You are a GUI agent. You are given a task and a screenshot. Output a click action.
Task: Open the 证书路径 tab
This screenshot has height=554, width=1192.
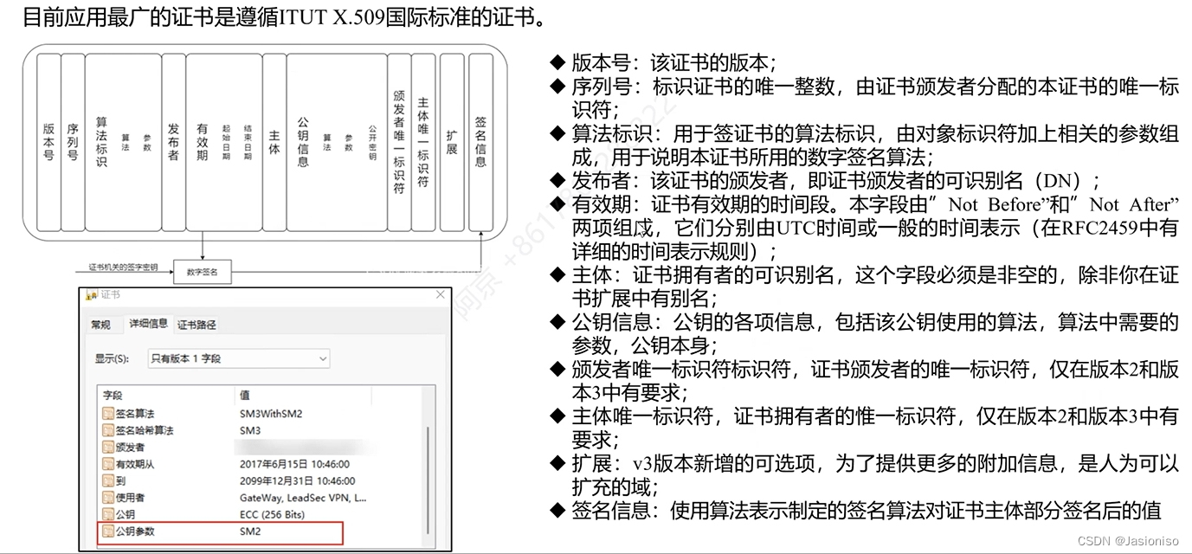coord(197,325)
